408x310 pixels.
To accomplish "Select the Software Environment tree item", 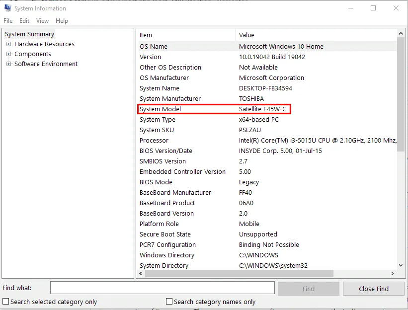I will 46,64.
